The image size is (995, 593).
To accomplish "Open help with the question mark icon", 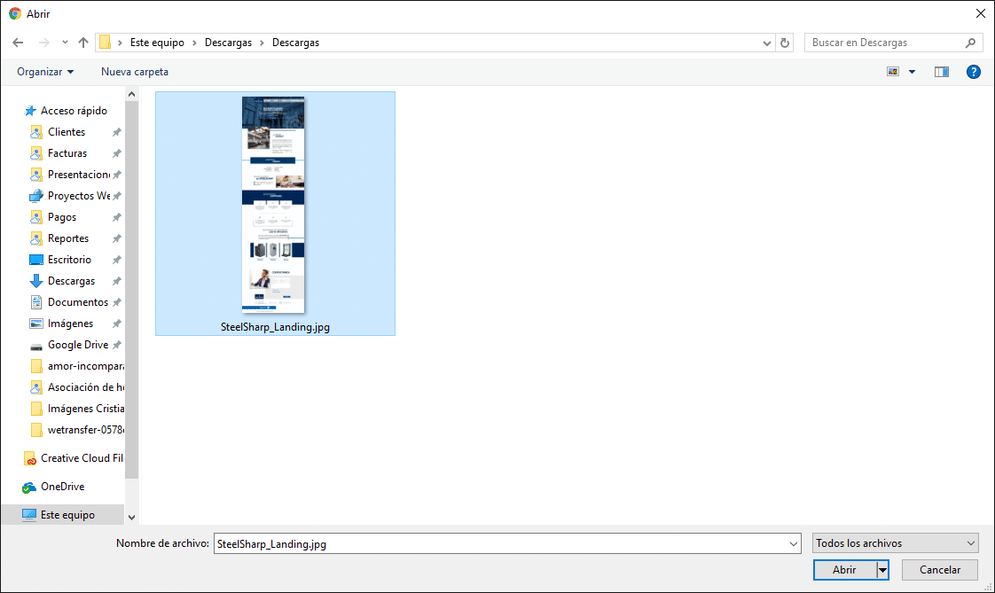I will click(x=974, y=72).
